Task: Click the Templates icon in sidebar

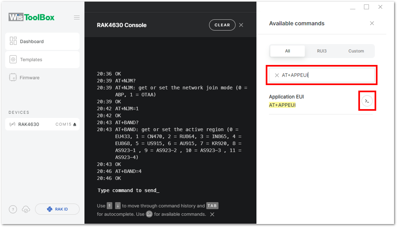Action: 13,59
